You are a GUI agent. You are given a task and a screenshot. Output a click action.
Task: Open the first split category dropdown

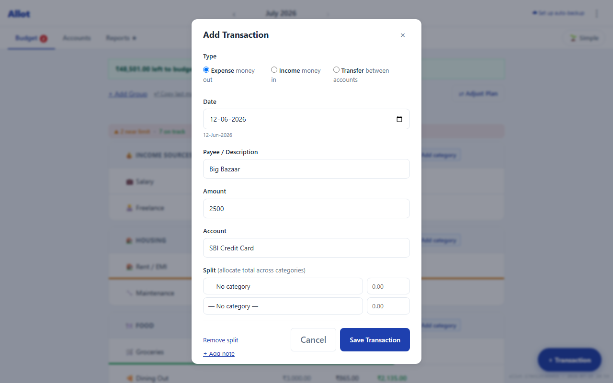283,286
